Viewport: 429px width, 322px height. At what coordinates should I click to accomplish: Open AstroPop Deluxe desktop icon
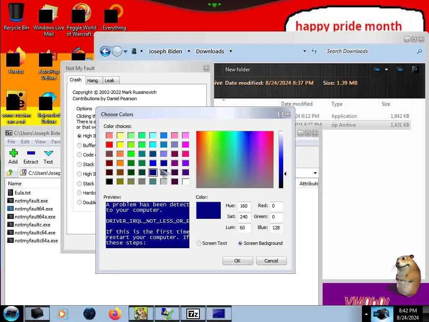tap(49, 65)
